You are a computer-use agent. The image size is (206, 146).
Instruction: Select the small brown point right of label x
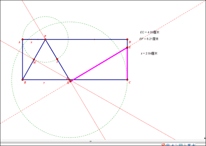tap(38, 39)
